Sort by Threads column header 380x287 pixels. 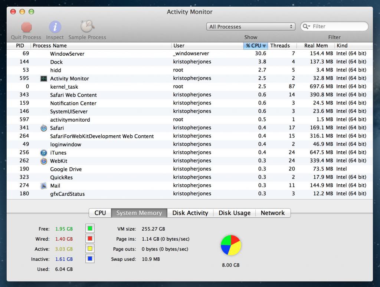282,46
